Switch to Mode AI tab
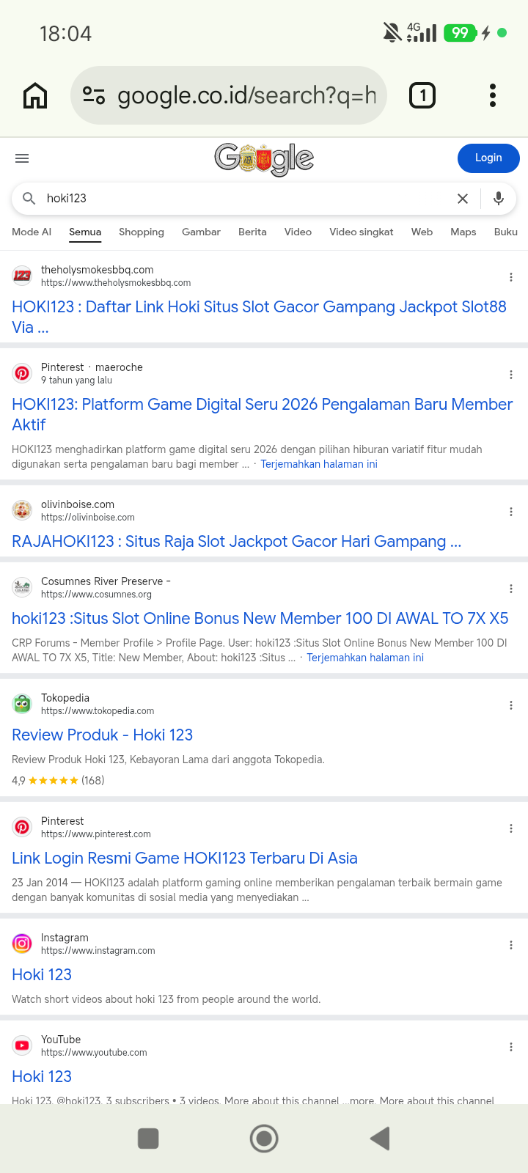The width and height of the screenshot is (528, 1173). [x=32, y=232]
